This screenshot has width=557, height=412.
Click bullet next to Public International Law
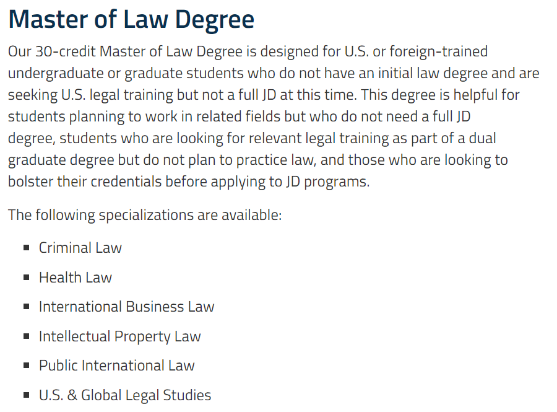(x=26, y=366)
